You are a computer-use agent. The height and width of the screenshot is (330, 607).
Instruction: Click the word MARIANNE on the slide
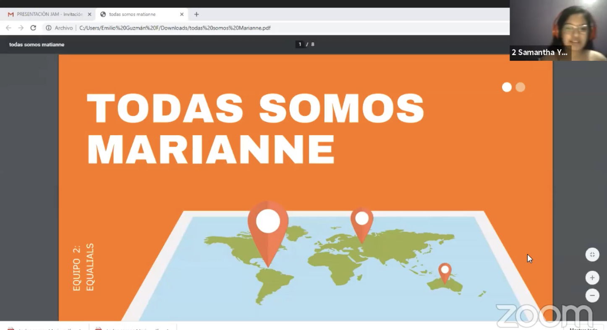click(x=211, y=149)
